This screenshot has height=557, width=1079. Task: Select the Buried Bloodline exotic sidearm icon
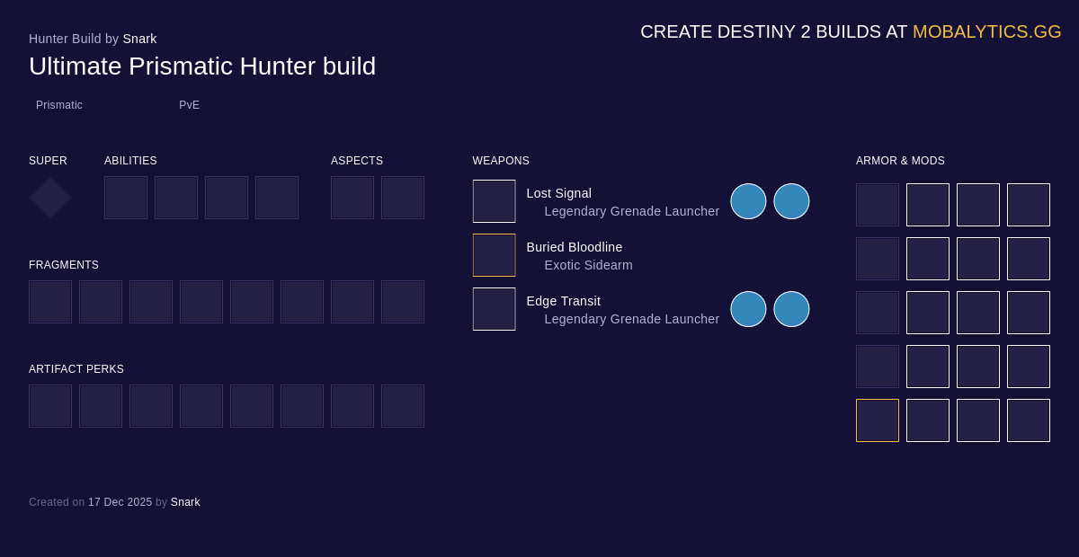pos(494,255)
